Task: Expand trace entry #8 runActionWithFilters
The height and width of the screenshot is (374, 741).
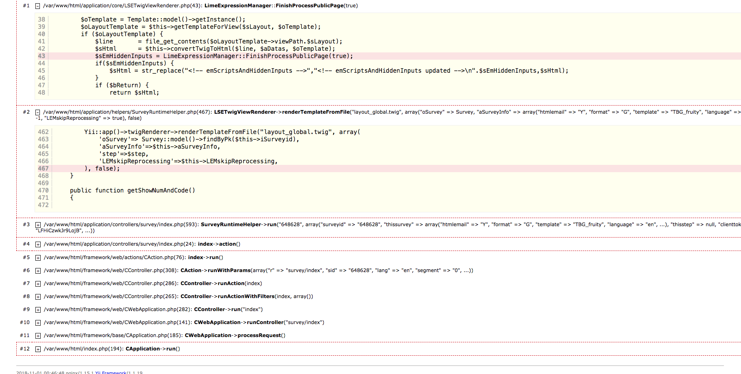Action: (x=38, y=297)
